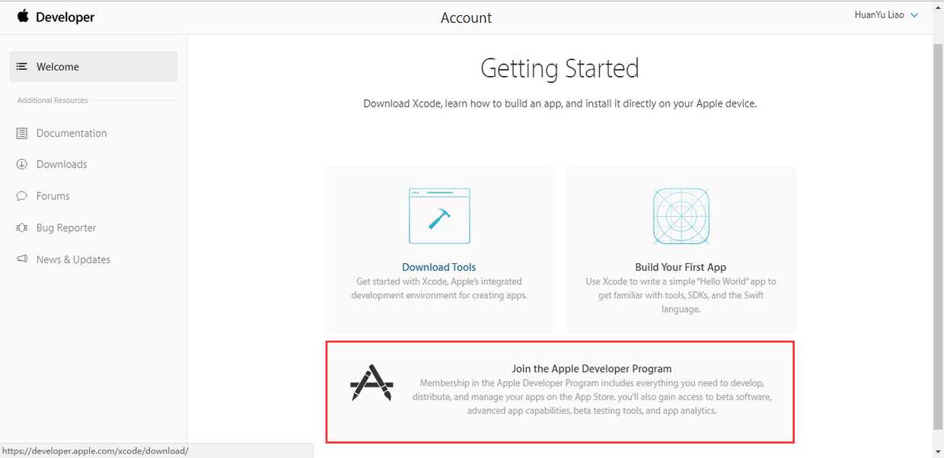Click the Bug Reporter bug icon
944x458 pixels.
21,228
